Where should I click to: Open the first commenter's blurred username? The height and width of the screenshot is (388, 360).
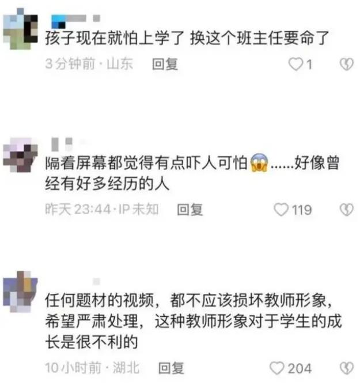[x=75, y=21]
